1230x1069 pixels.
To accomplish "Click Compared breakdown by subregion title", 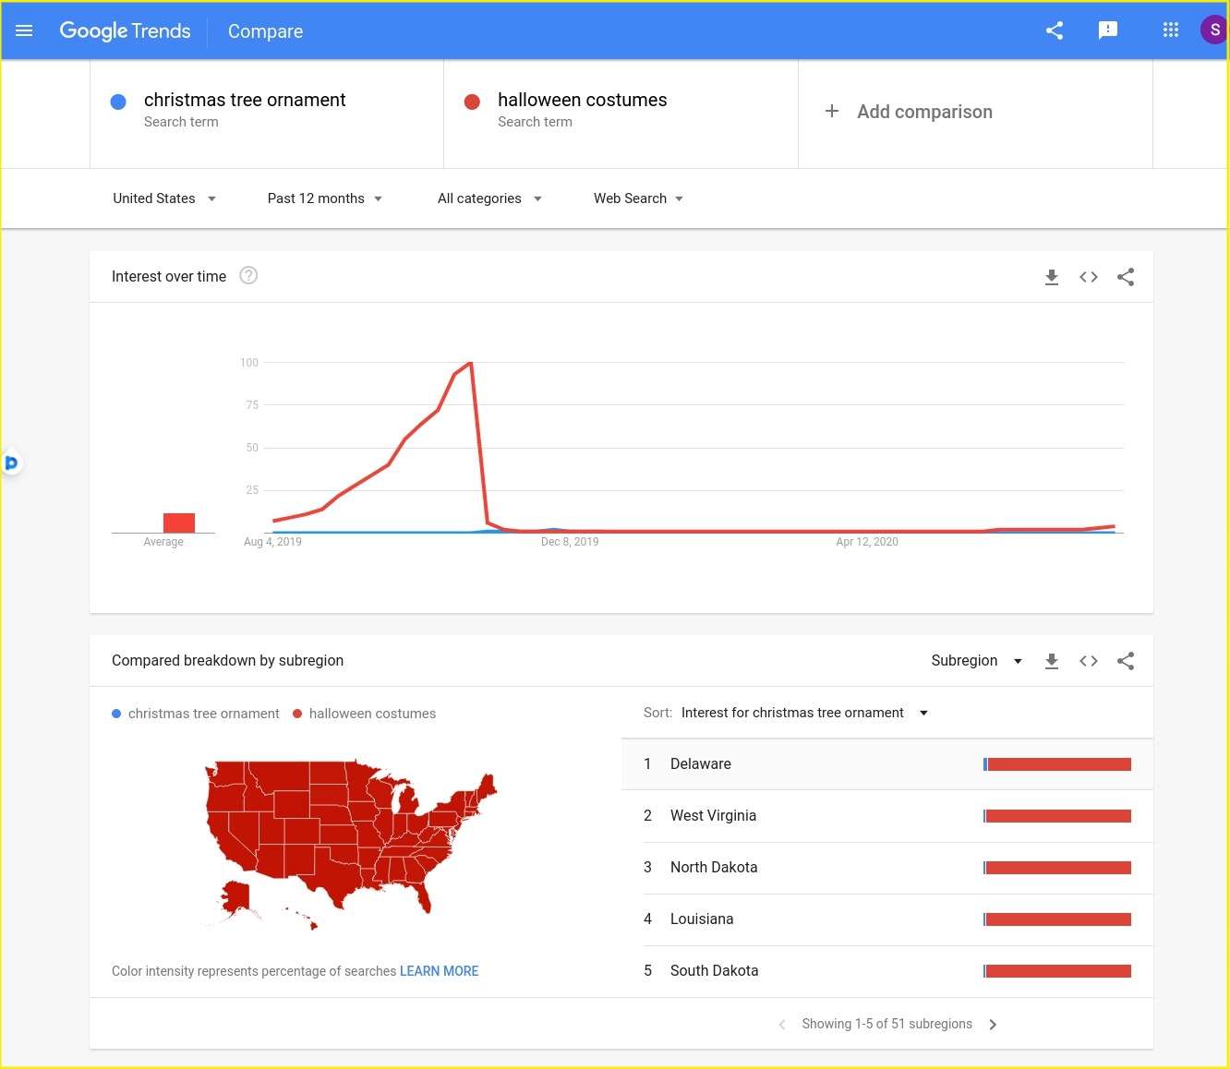I will (x=227, y=660).
